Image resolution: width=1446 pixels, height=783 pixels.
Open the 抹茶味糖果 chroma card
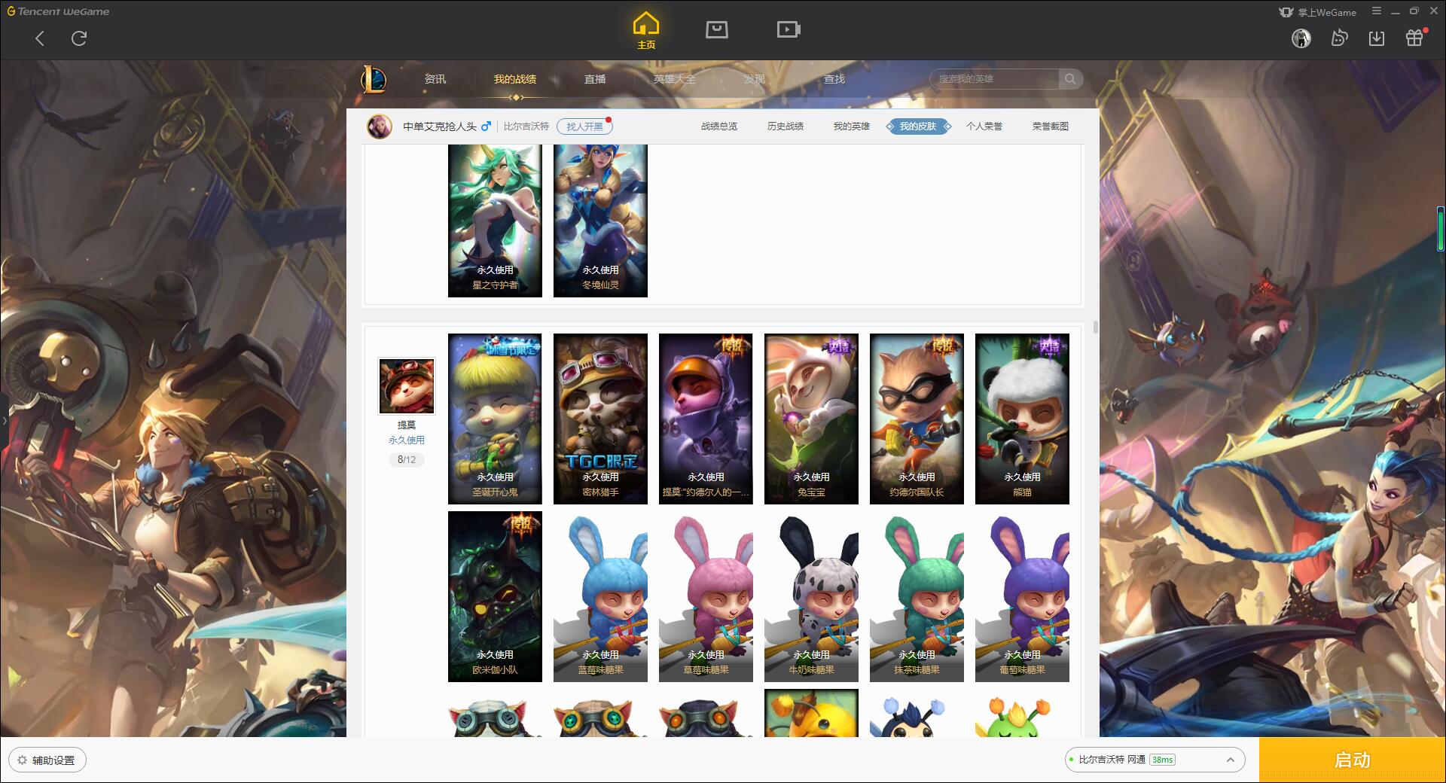coord(917,596)
